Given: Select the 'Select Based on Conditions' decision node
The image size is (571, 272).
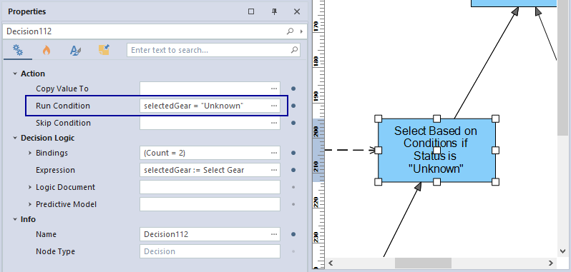Looking at the screenshot, I should (x=436, y=150).
